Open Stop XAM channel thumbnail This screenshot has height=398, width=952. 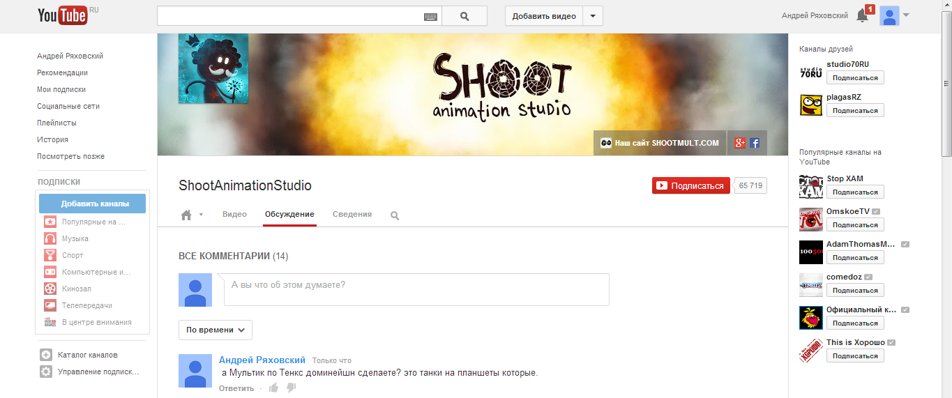811,186
